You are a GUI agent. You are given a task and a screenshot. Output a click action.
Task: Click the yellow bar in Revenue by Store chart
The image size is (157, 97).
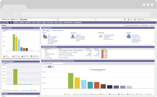(16, 44)
